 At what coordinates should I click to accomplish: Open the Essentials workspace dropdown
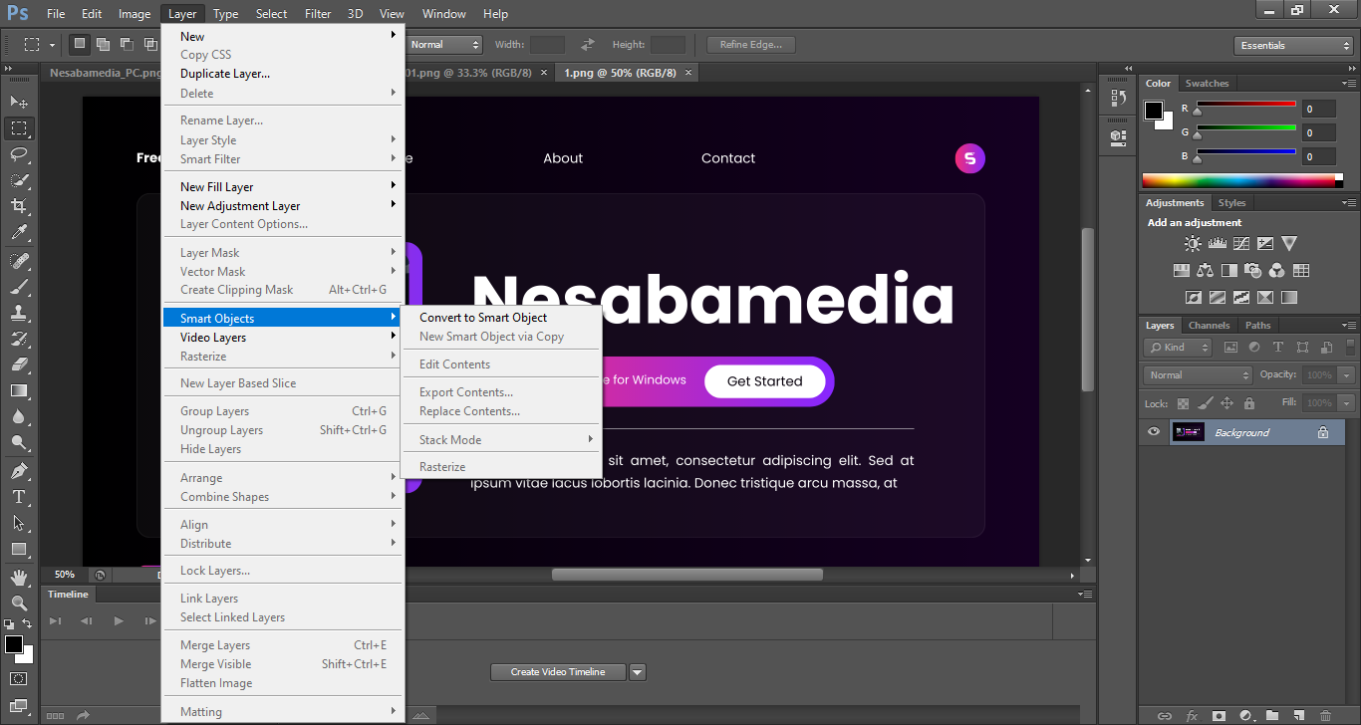tap(1292, 46)
